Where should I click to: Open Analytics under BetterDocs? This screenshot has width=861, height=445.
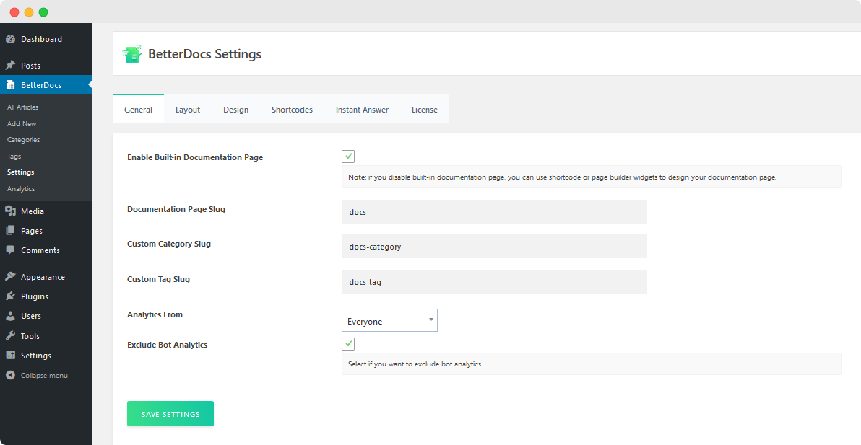coord(21,188)
